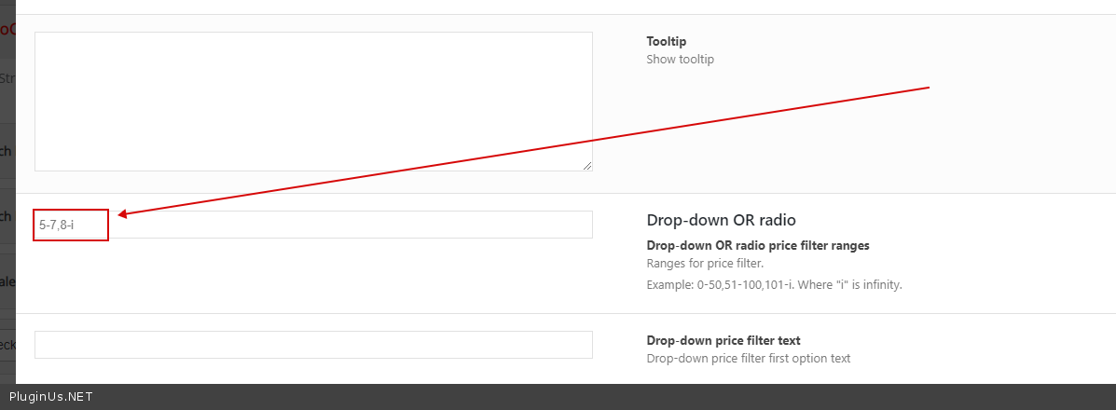Click inside the large Tooltip textarea
Viewport: 1116px width, 410px height.
coord(313,102)
